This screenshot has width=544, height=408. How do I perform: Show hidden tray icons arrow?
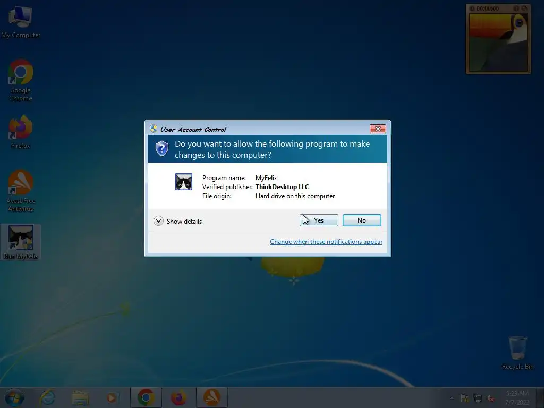[x=452, y=398]
